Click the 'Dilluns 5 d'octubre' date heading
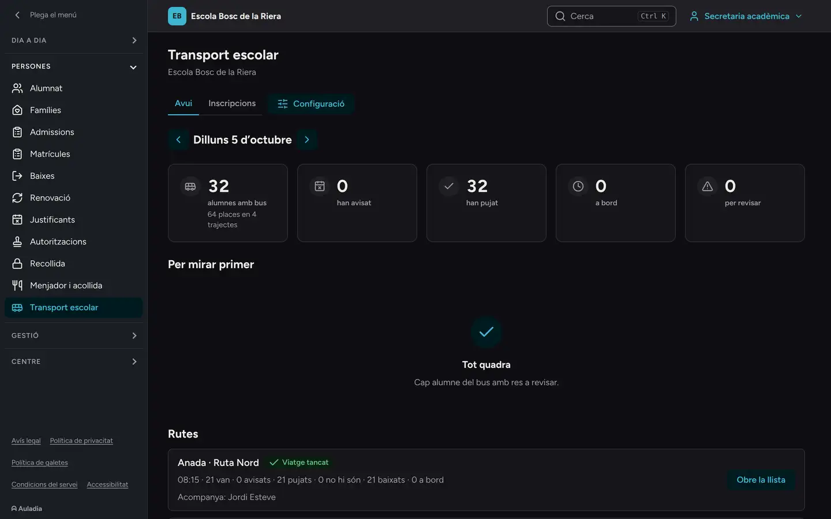831x519 pixels. pos(242,140)
